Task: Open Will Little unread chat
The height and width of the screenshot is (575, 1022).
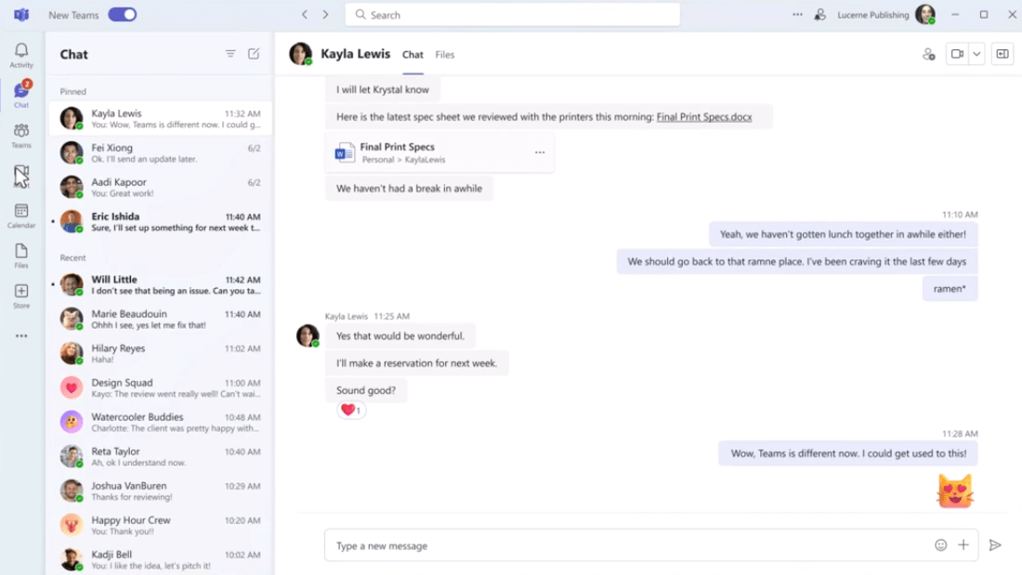Action: click(161, 285)
